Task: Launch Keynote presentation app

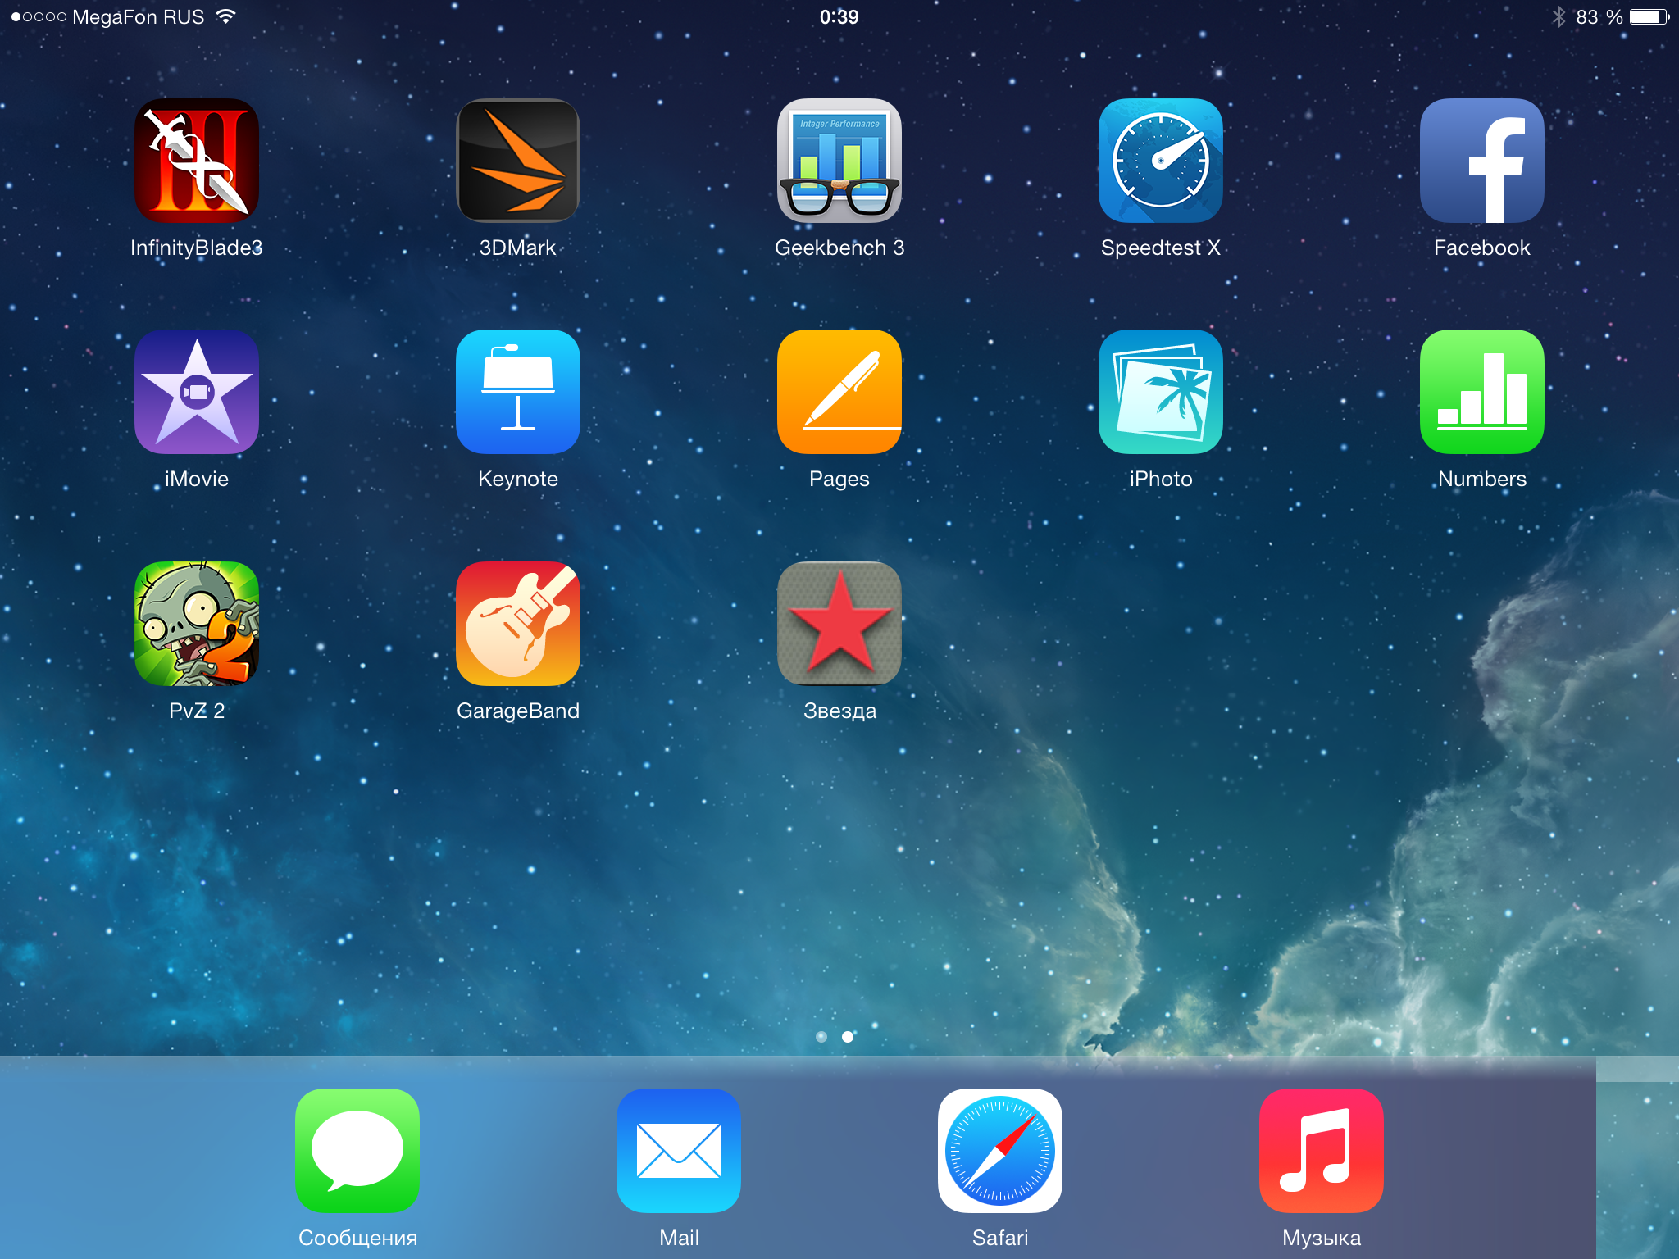Action: click(x=518, y=392)
